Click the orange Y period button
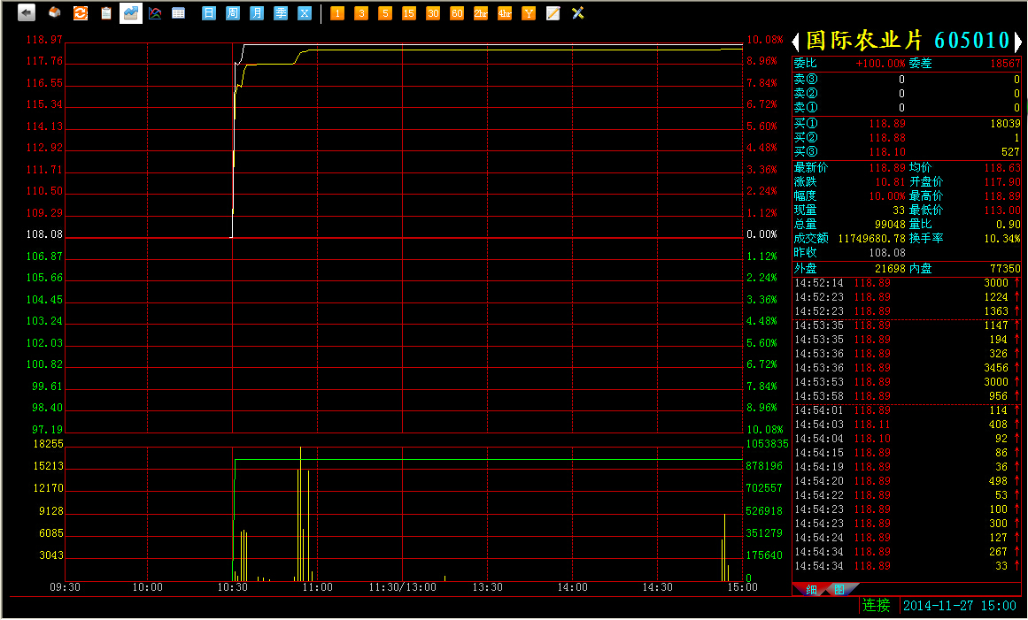The width and height of the screenshot is (1028, 620). (529, 13)
